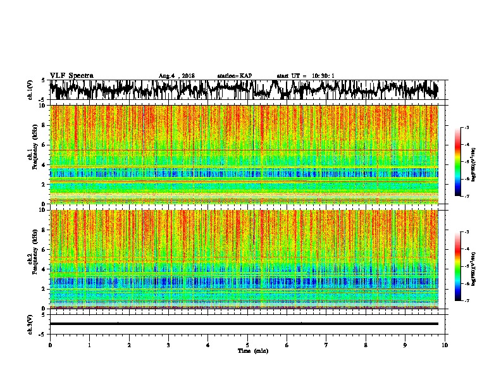501x387 pixels.
Task: Click the ch.2 frequency tick label "8"
Action: [x=44, y=230]
